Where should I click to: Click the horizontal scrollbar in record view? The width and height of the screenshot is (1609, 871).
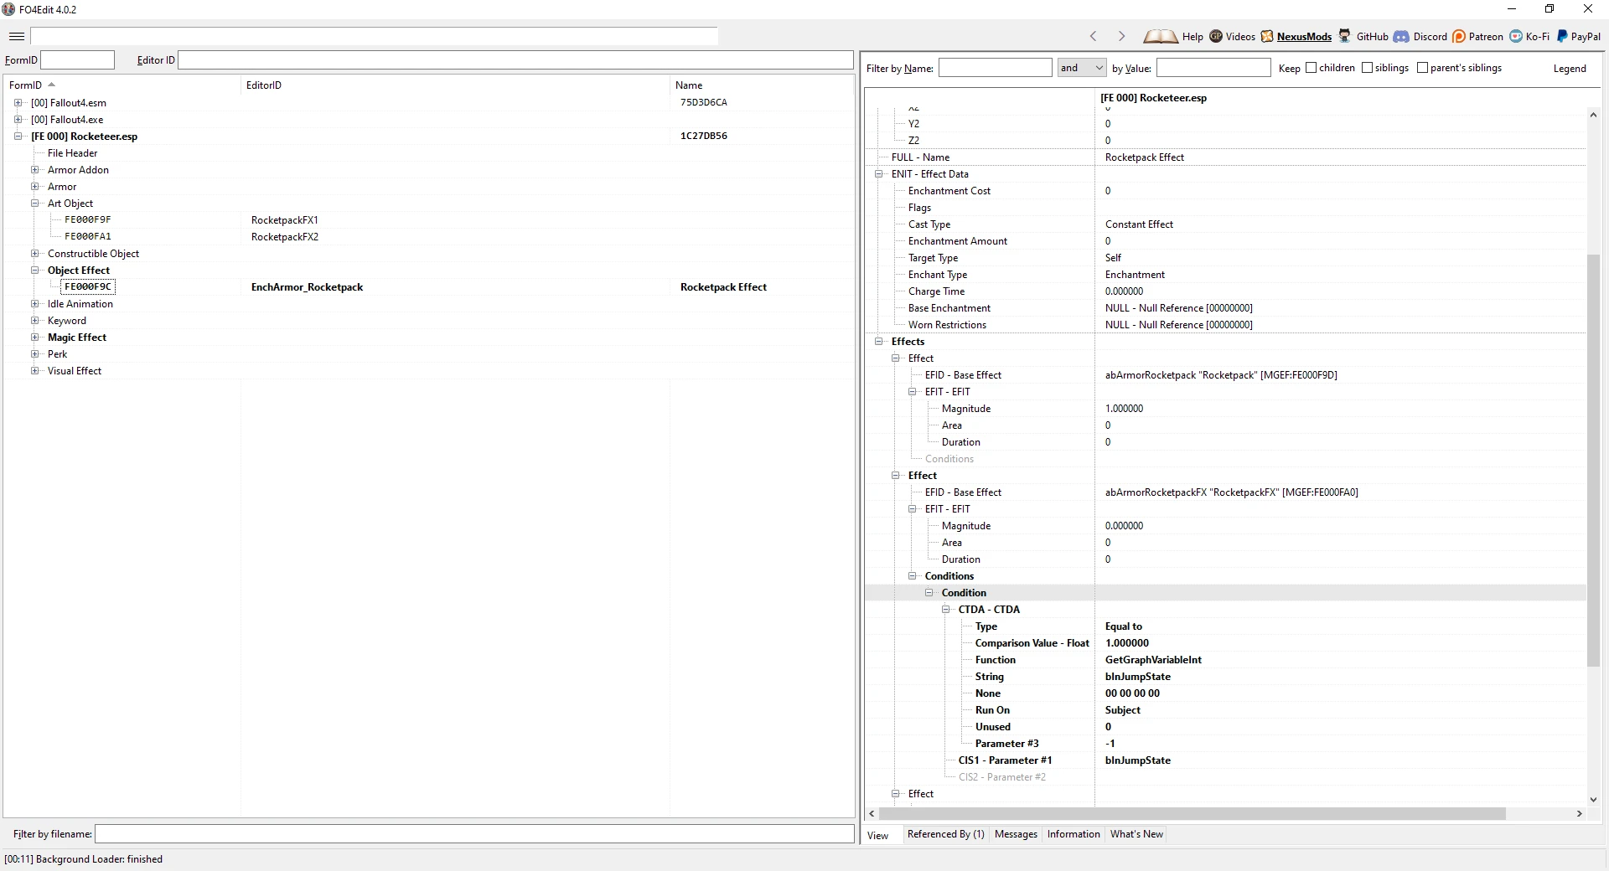1192,814
